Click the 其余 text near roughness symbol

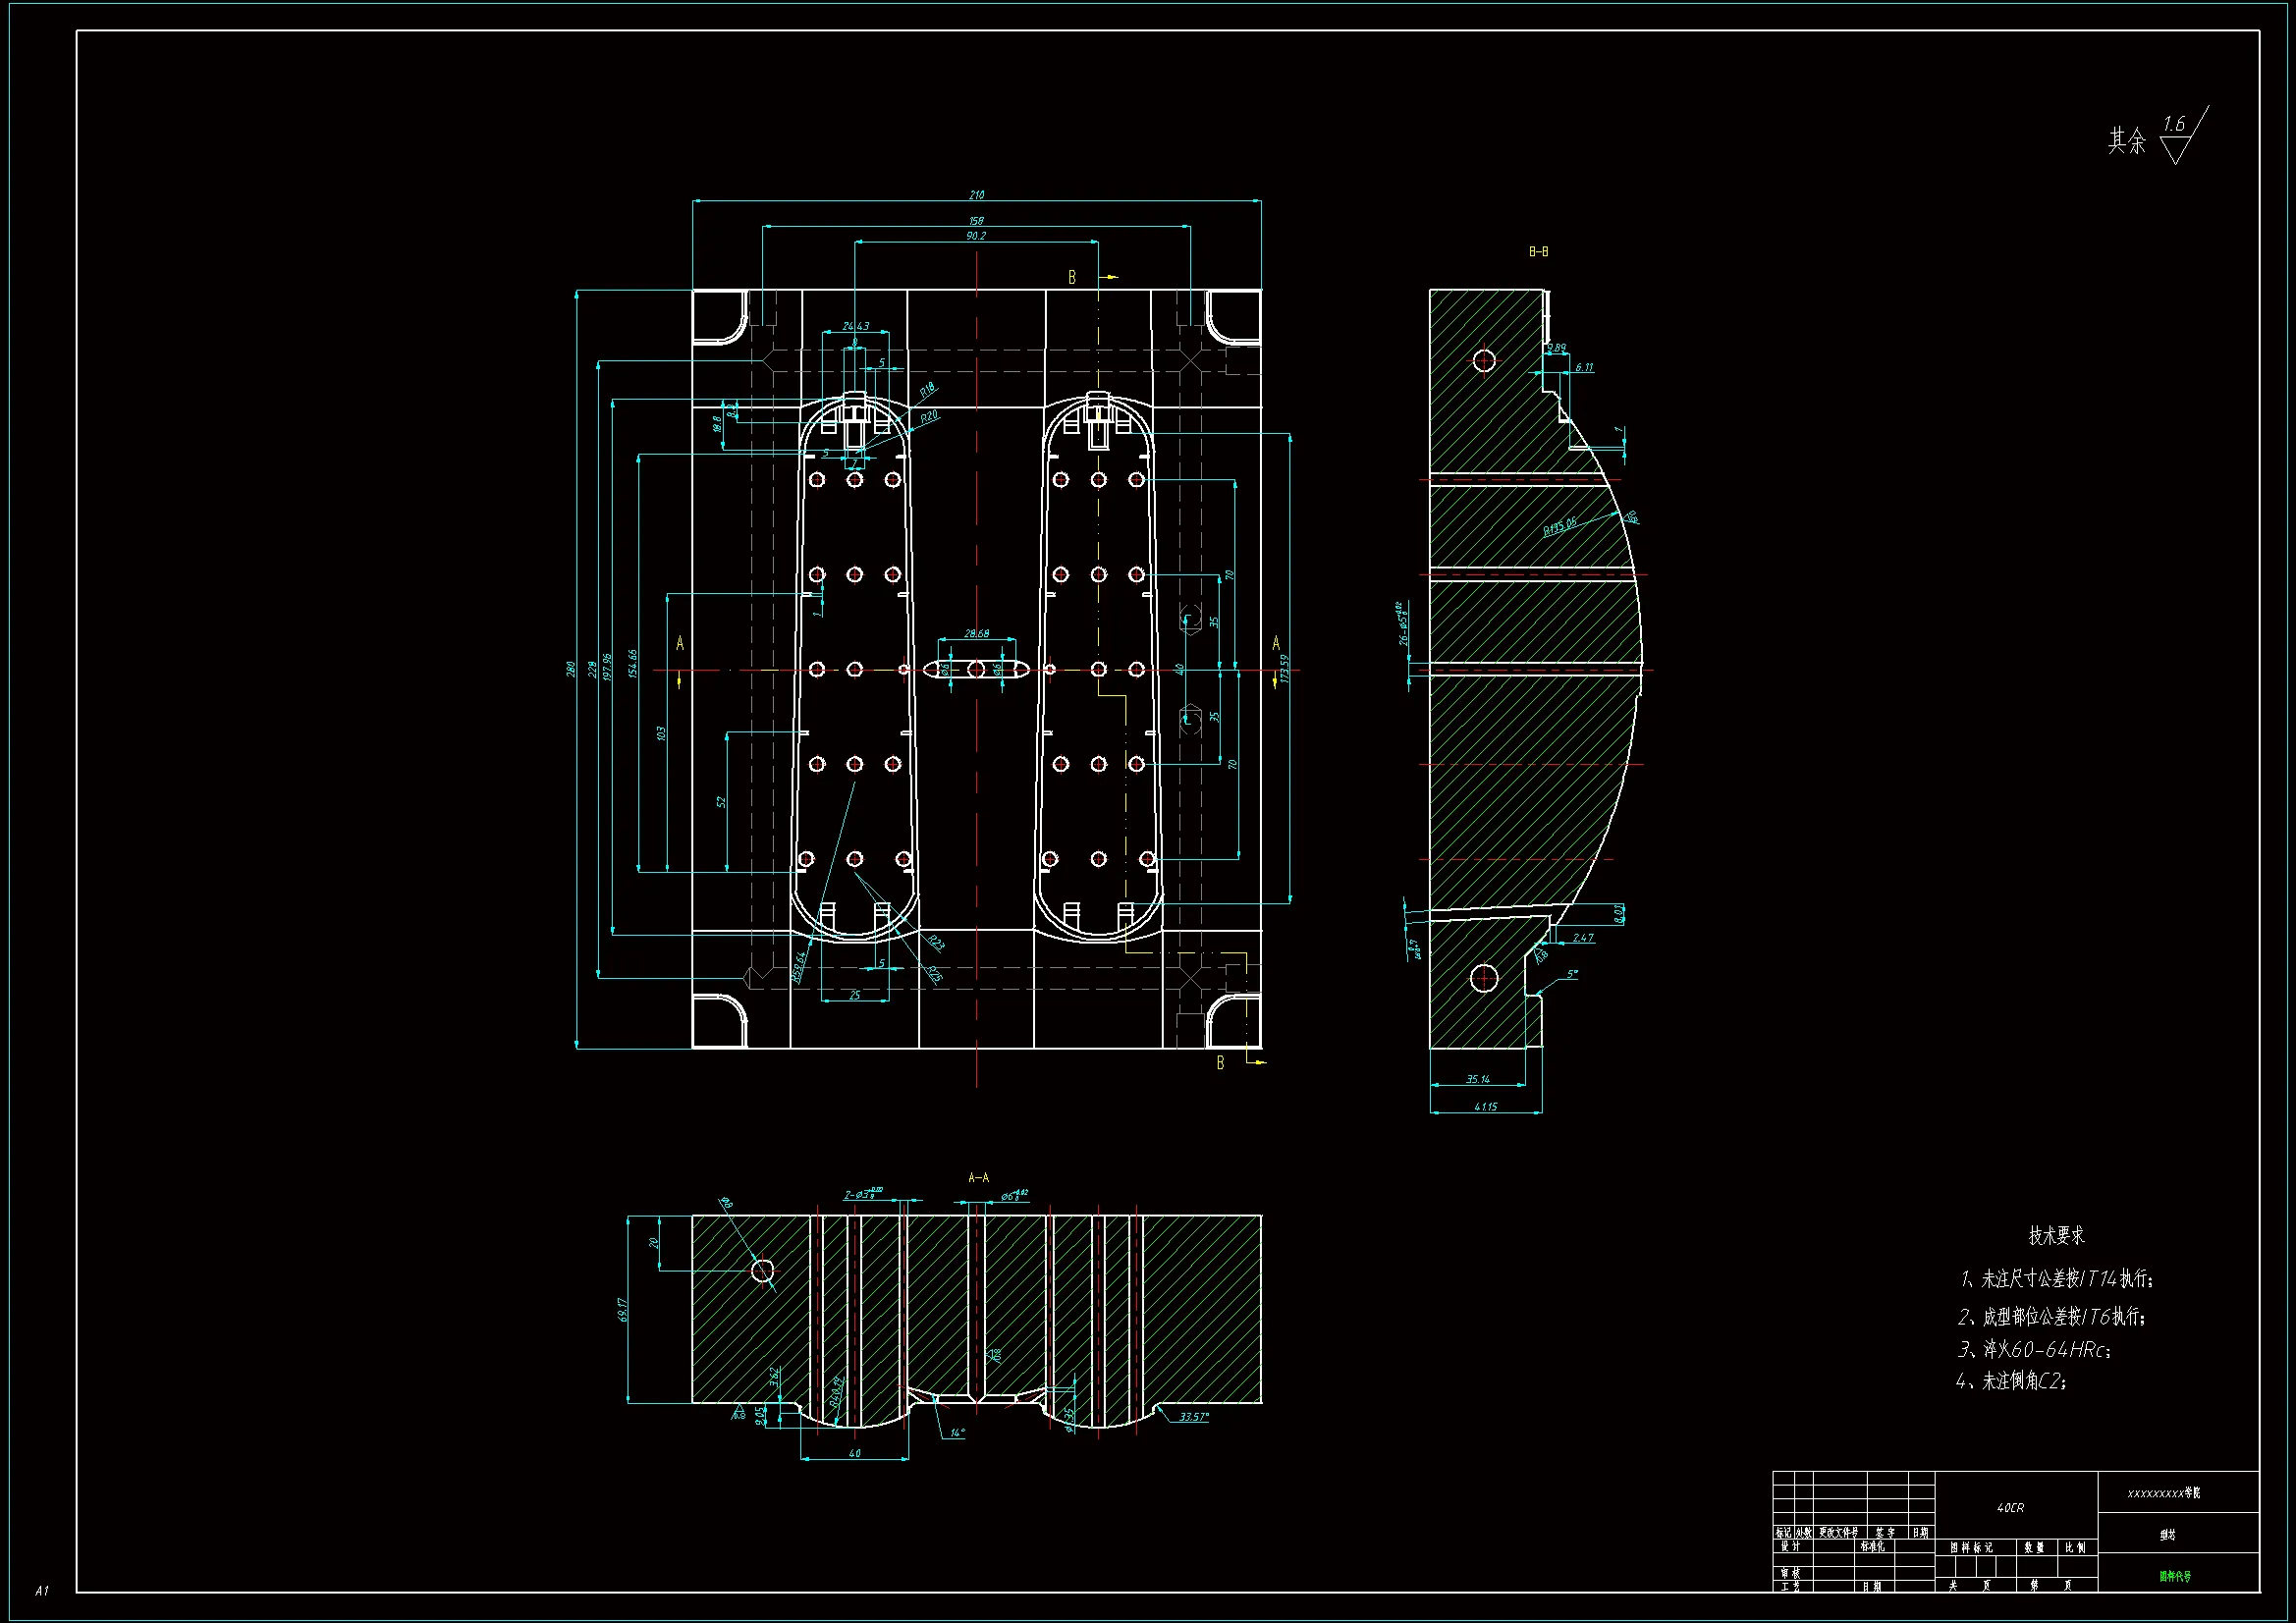[2127, 141]
